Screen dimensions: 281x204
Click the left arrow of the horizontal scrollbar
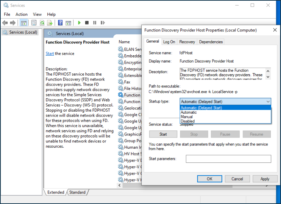pos(119,185)
